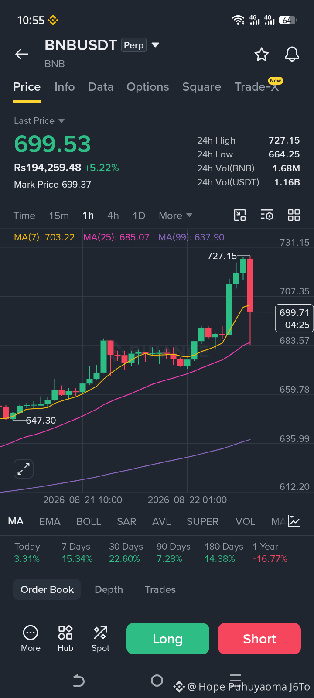
Task: Tap the 647.30 low marker on chart
Action: pyautogui.click(x=41, y=421)
